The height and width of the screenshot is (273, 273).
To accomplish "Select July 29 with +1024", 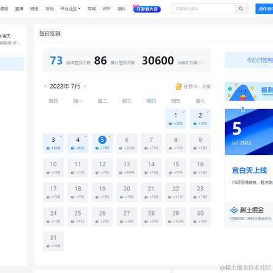I will click(176, 217).
